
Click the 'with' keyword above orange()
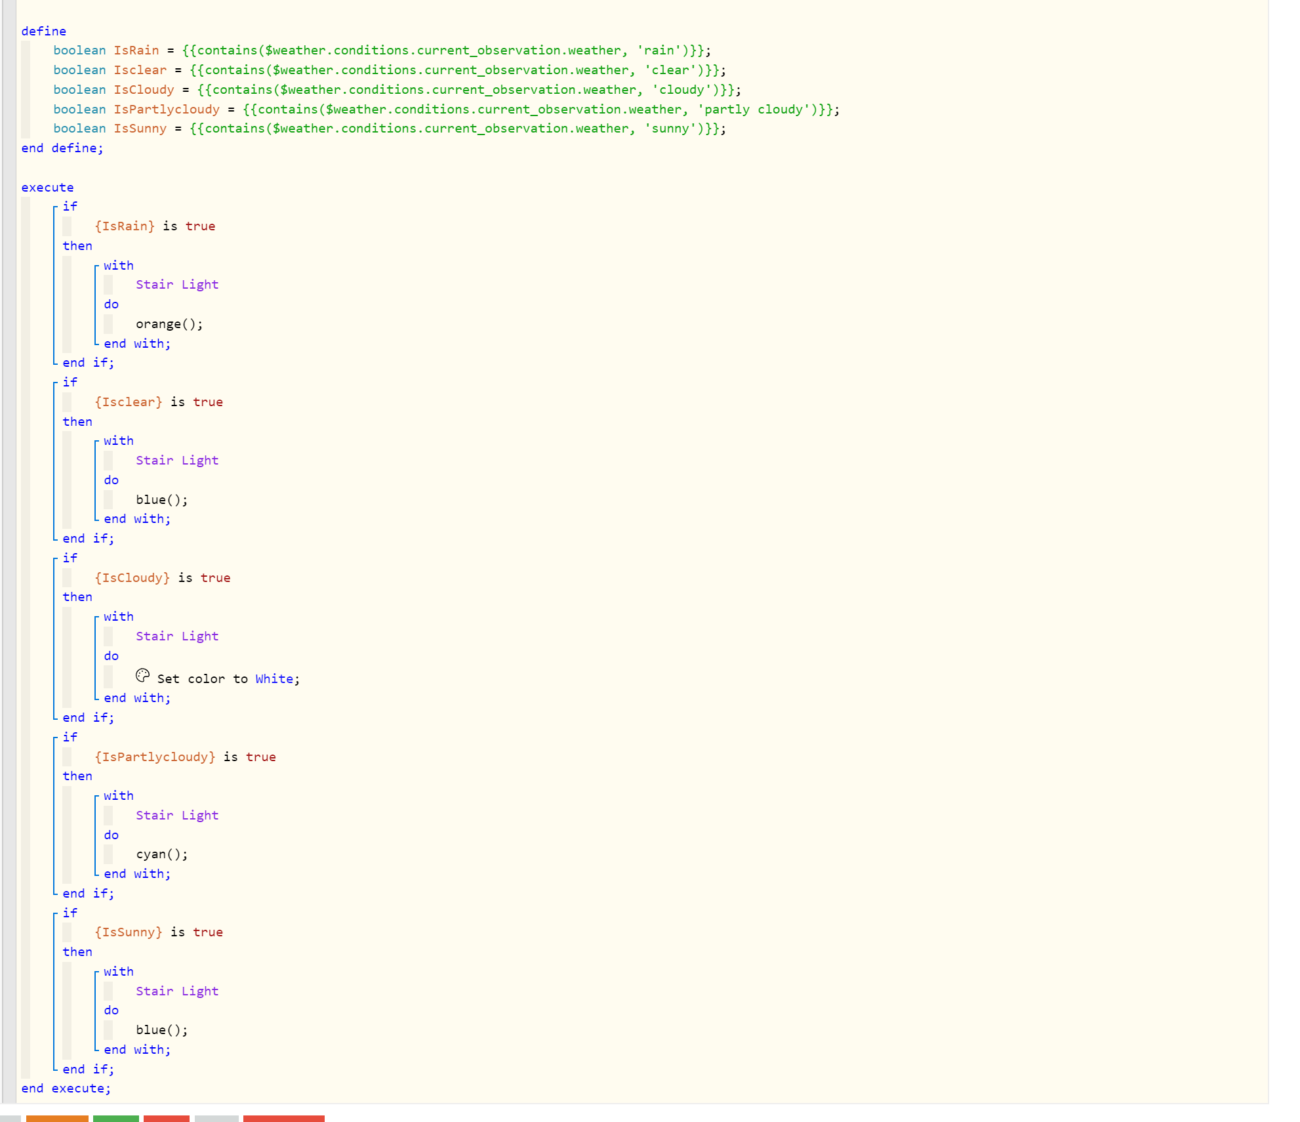118,266
